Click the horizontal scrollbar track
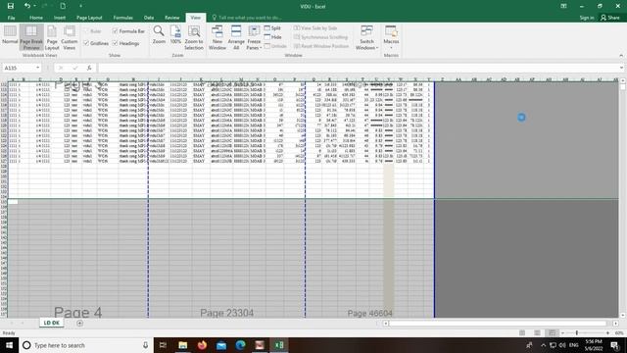The width and height of the screenshot is (627, 353). coord(498,323)
